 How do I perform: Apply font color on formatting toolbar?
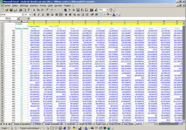(x=114, y=15)
